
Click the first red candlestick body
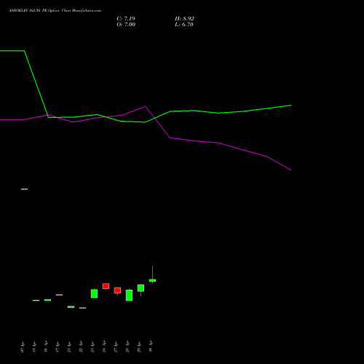click(59, 295)
